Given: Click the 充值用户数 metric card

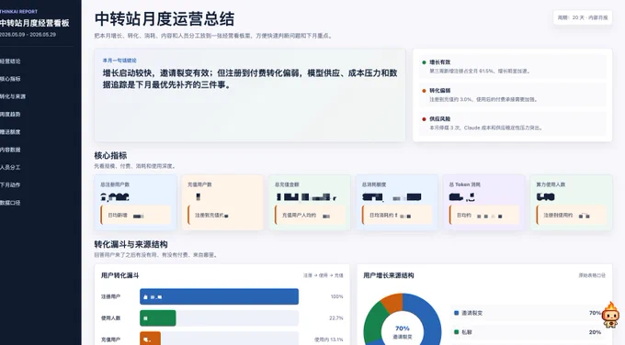Looking at the screenshot, I should coord(222,203).
